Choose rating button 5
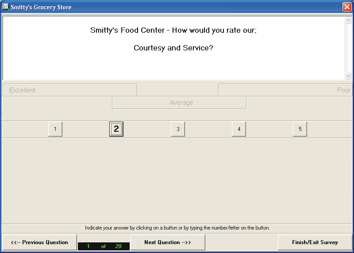The image size is (354, 253). [300, 129]
